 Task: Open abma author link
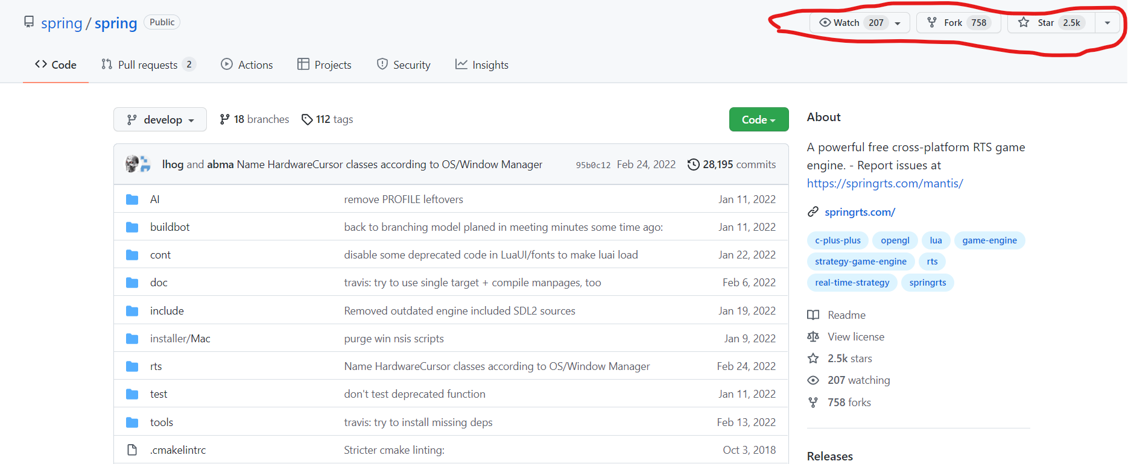pos(220,165)
